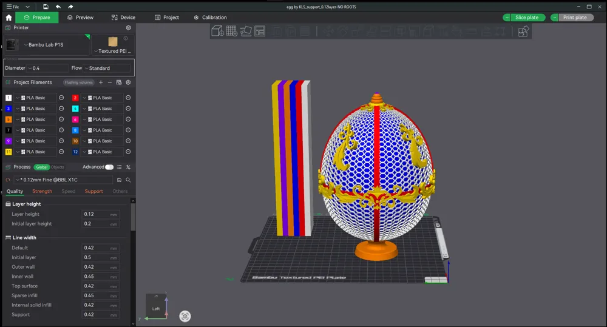Screen dimensions: 607x327
Task: Open the Strength settings tab
Action: (42, 191)
